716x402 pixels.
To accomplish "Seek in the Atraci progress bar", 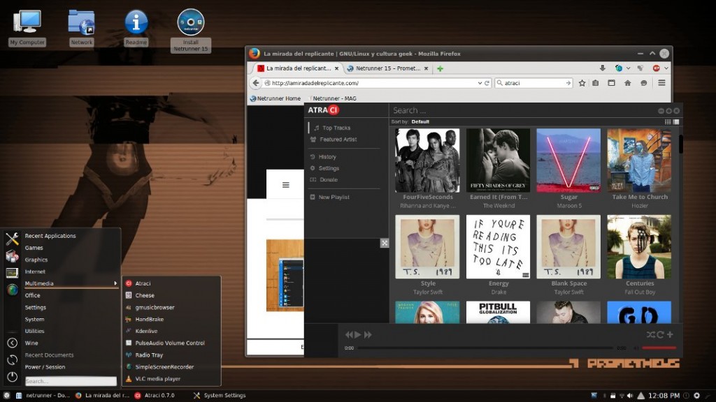I will pos(485,348).
